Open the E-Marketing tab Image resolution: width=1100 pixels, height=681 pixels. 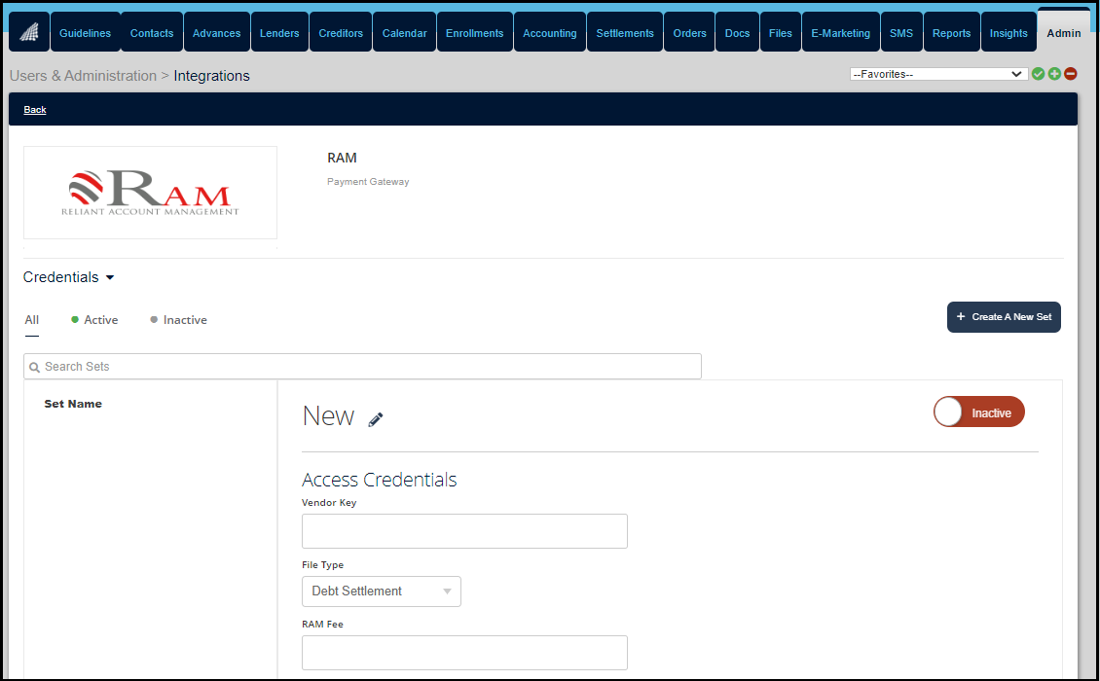coord(840,32)
